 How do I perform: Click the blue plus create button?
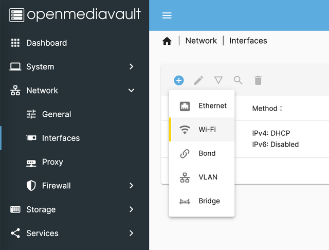(x=179, y=80)
